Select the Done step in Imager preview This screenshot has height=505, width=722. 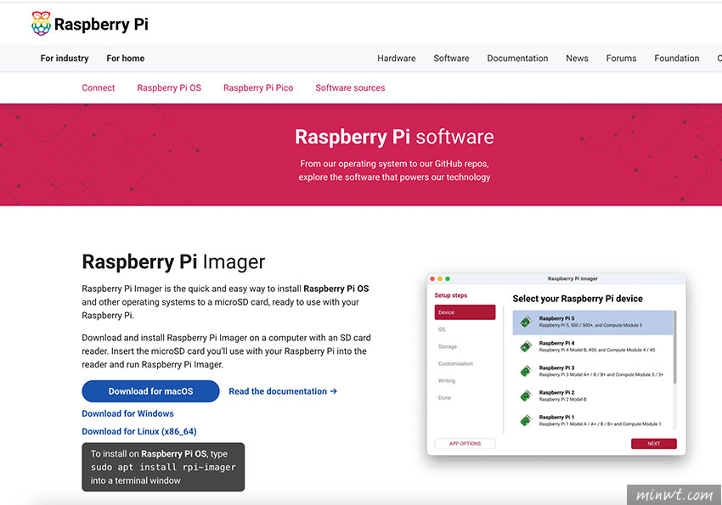click(x=444, y=398)
